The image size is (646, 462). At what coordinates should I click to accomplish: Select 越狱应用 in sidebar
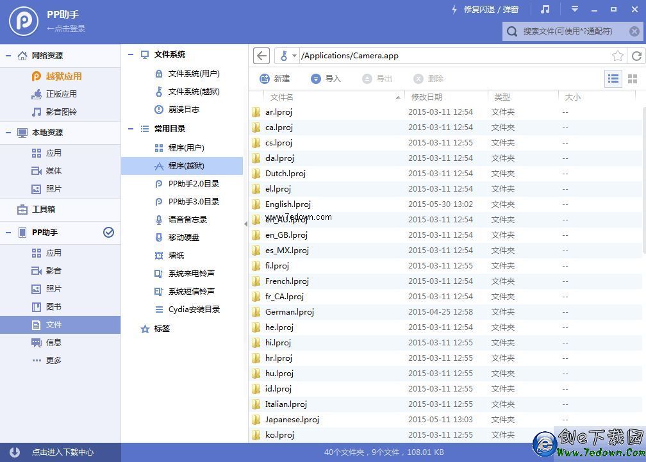(x=63, y=76)
